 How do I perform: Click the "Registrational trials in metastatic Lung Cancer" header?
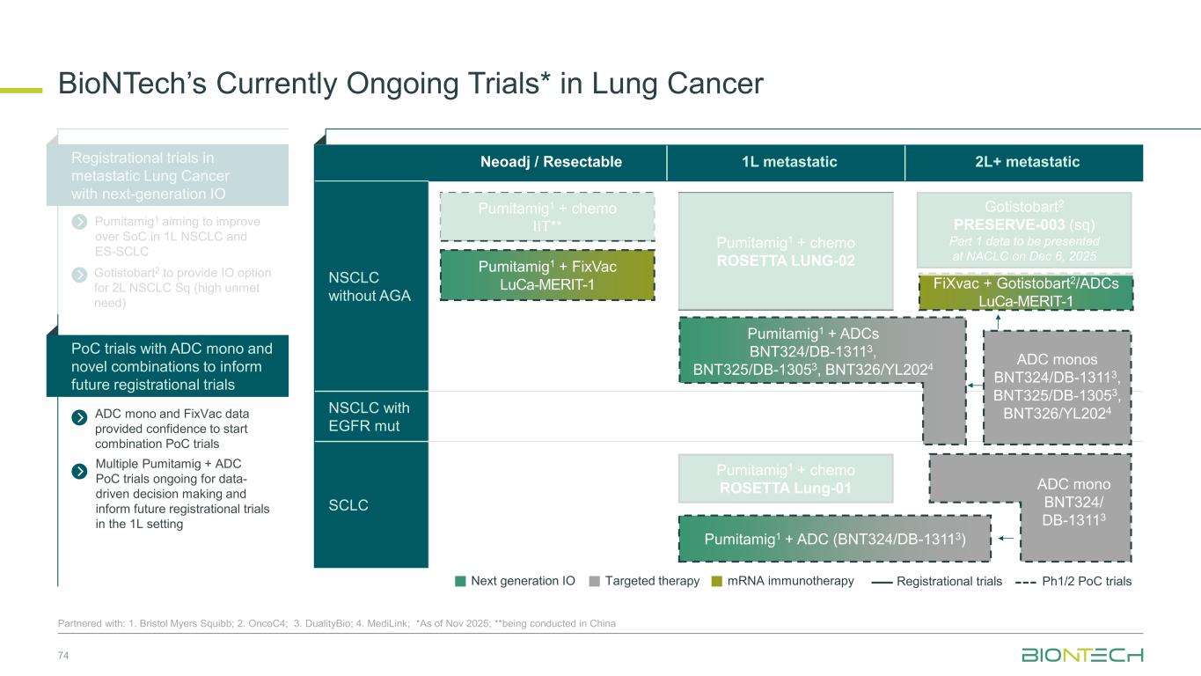pos(166,174)
